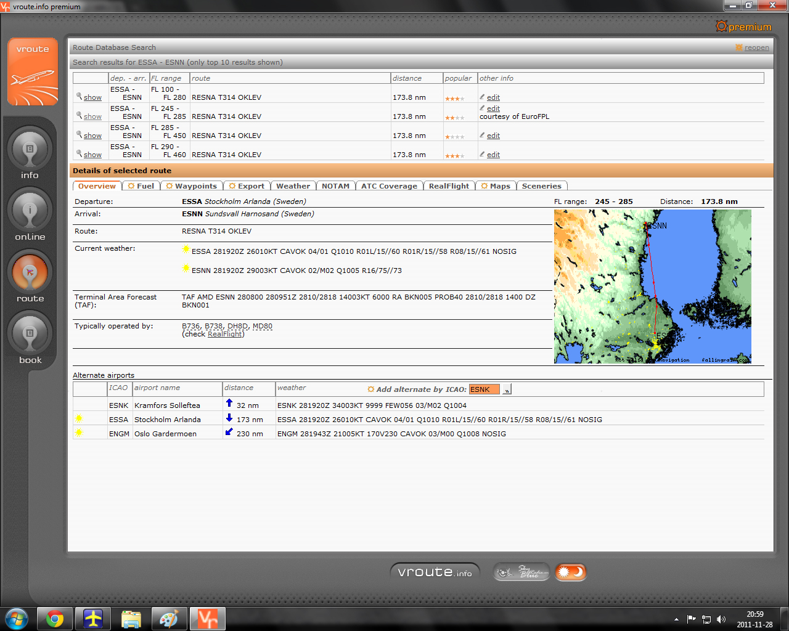Switch to the Sceneries tab
The width and height of the screenshot is (789, 631).
click(542, 186)
